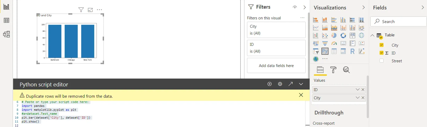Click the visual's filter funnel icon
The width and height of the screenshot is (427, 127).
(81, 10)
